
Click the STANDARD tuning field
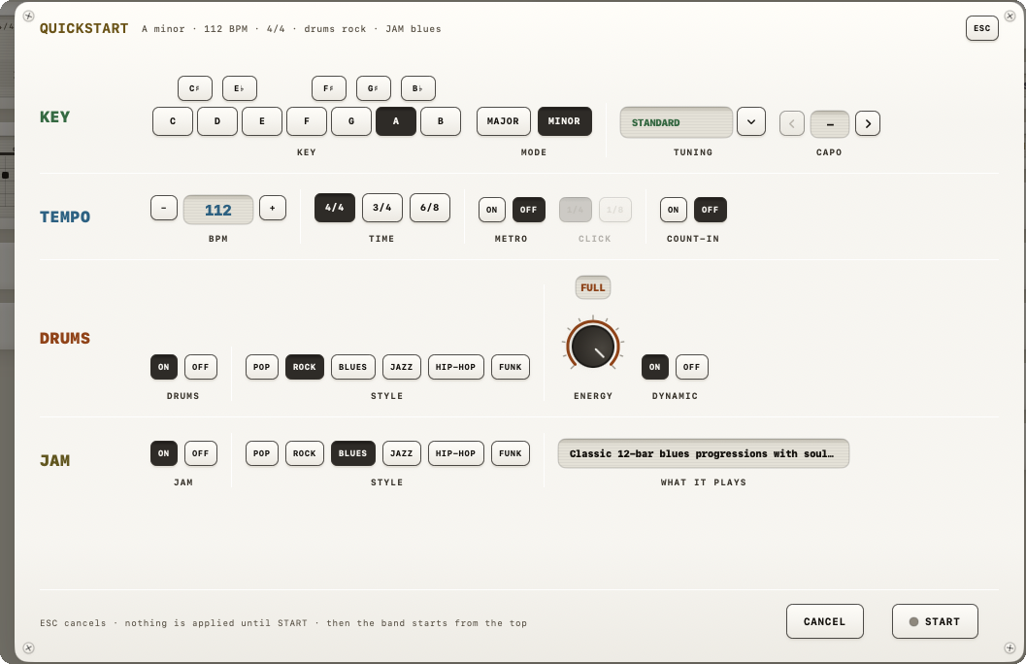[676, 122]
